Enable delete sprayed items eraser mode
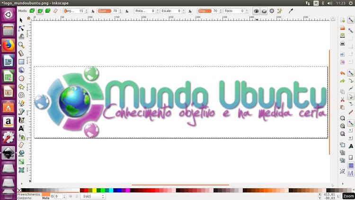The height and width of the screenshot is (200, 355). 55,10
